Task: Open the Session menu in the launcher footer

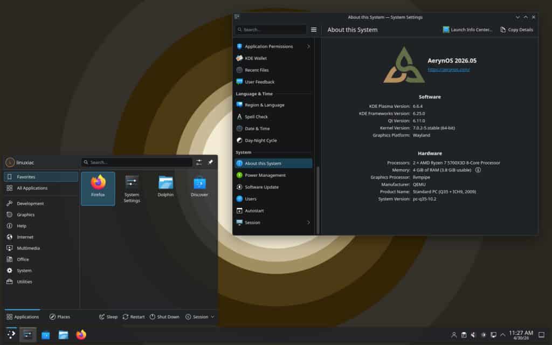Action: [x=199, y=316]
